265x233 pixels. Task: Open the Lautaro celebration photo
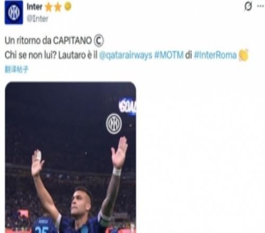(70, 157)
